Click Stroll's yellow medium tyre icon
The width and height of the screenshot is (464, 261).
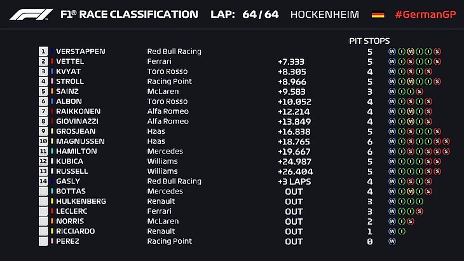coord(410,81)
